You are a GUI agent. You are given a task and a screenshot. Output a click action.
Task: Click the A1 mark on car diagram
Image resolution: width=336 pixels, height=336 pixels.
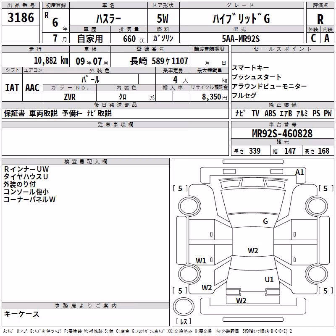coord(299,172)
